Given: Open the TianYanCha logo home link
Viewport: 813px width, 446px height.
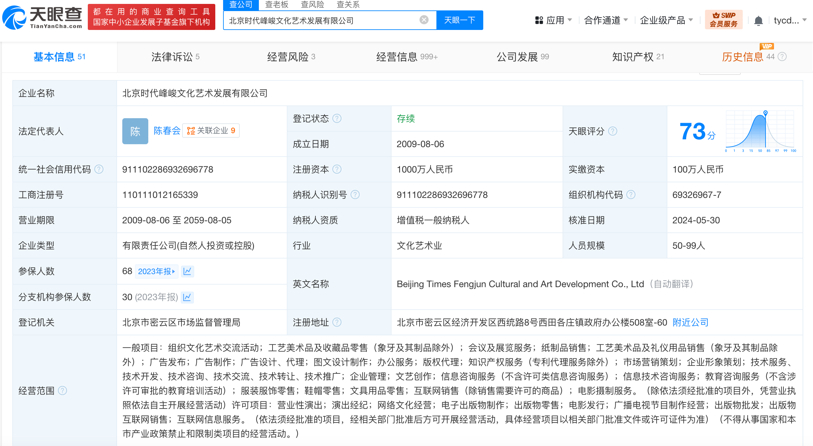Looking at the screenshot, I should [42, 17].
